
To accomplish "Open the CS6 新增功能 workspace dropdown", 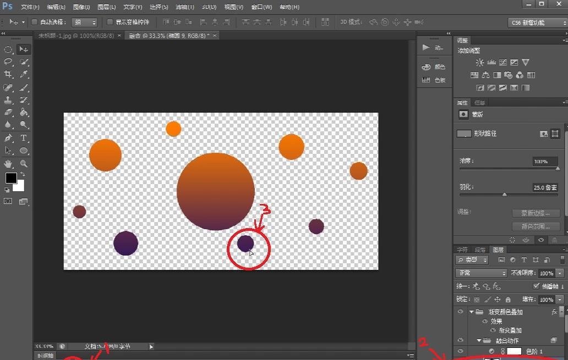I will tap(537, 23).
